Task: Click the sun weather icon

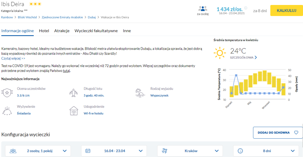Action: (x=220, y=53)
